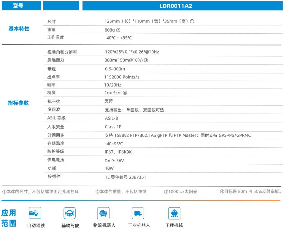This screenshot has height=230, width=284.
Task: Click the 工程机械 label
Action: [x=174, y=225]
